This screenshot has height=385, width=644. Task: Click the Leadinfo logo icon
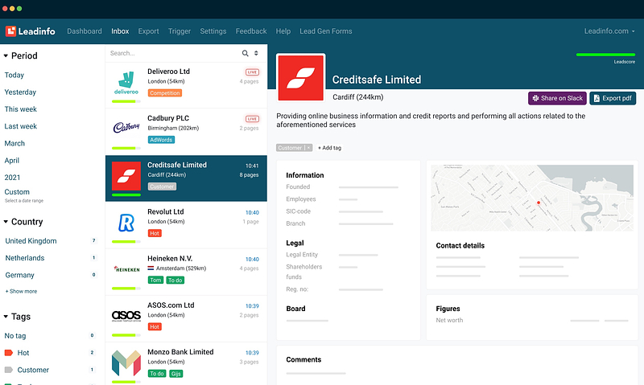tap(11, 31)
